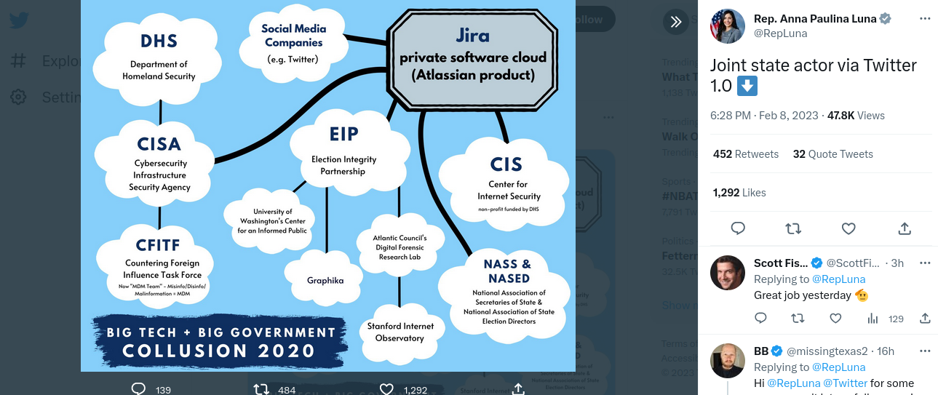View analytics icon showing 129 on Scott's reply

click(x=873, y=318)
